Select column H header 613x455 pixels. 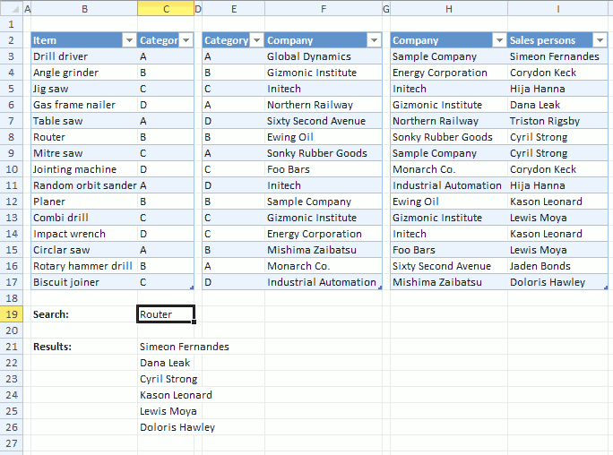click(449, 9)
